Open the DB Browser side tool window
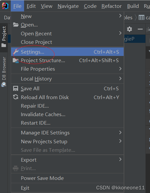Image resolution: width=150 pixels, height=193 pixels. pos(4,72)
